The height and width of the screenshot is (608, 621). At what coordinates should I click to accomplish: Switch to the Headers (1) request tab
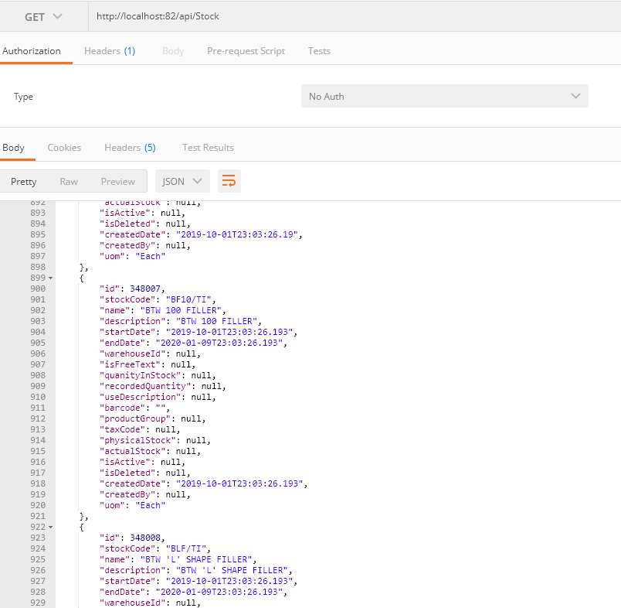[x=109, y=50]
